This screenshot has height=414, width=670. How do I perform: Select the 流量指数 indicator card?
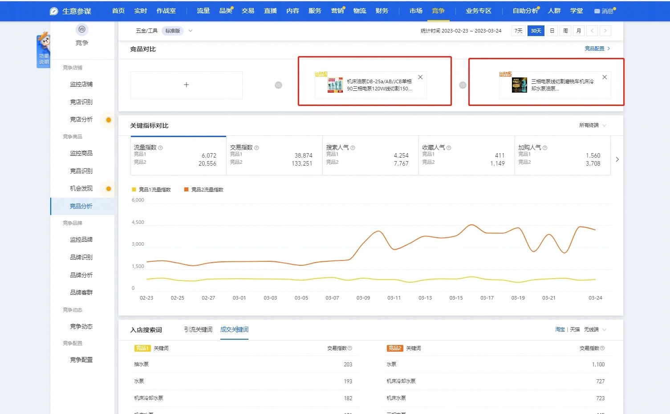tap(178, 155)
